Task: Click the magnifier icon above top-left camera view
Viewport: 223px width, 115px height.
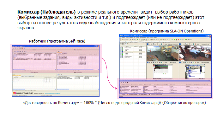Action: 154,44
